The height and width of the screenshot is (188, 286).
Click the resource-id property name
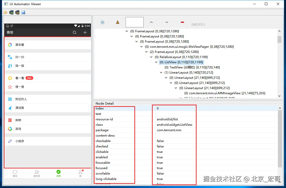104,119
